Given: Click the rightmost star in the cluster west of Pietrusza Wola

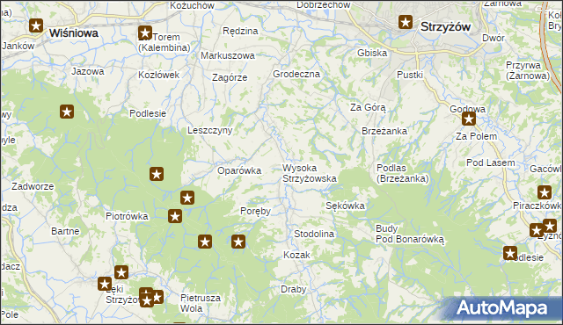Looking at the screenshot, I should 157,297.
